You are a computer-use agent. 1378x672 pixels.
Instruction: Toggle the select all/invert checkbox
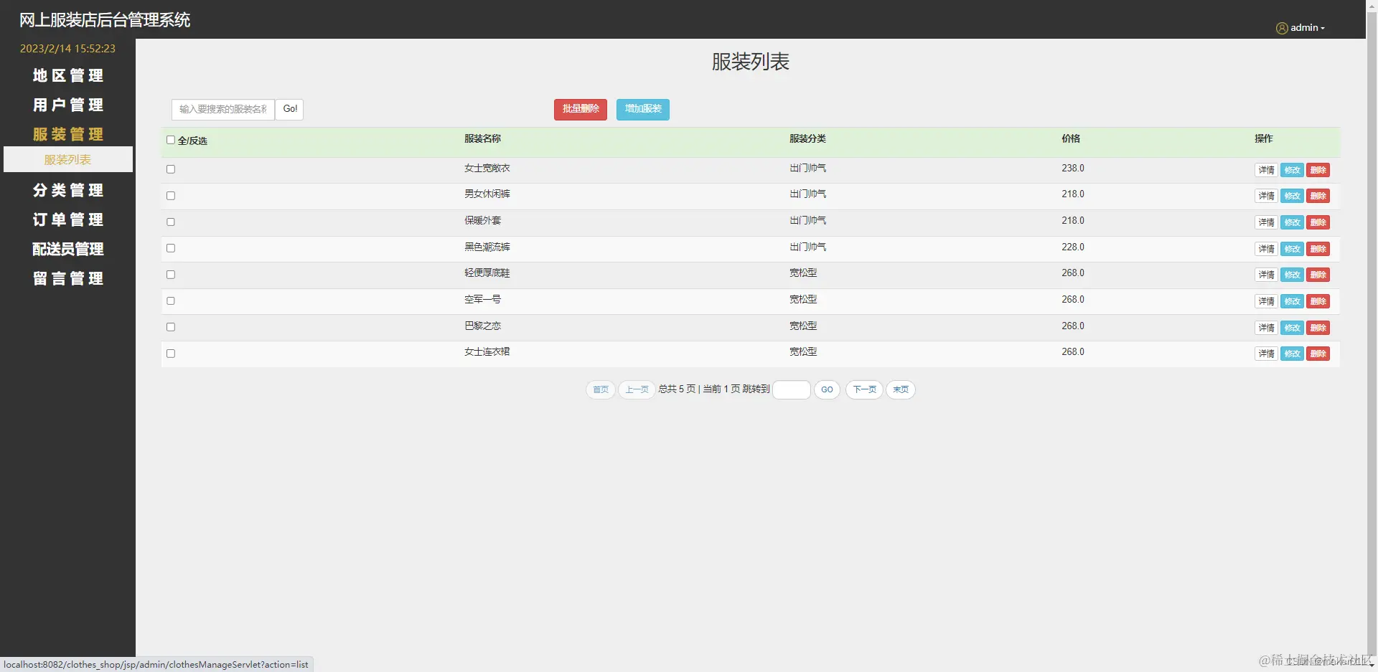click(171, 140)
